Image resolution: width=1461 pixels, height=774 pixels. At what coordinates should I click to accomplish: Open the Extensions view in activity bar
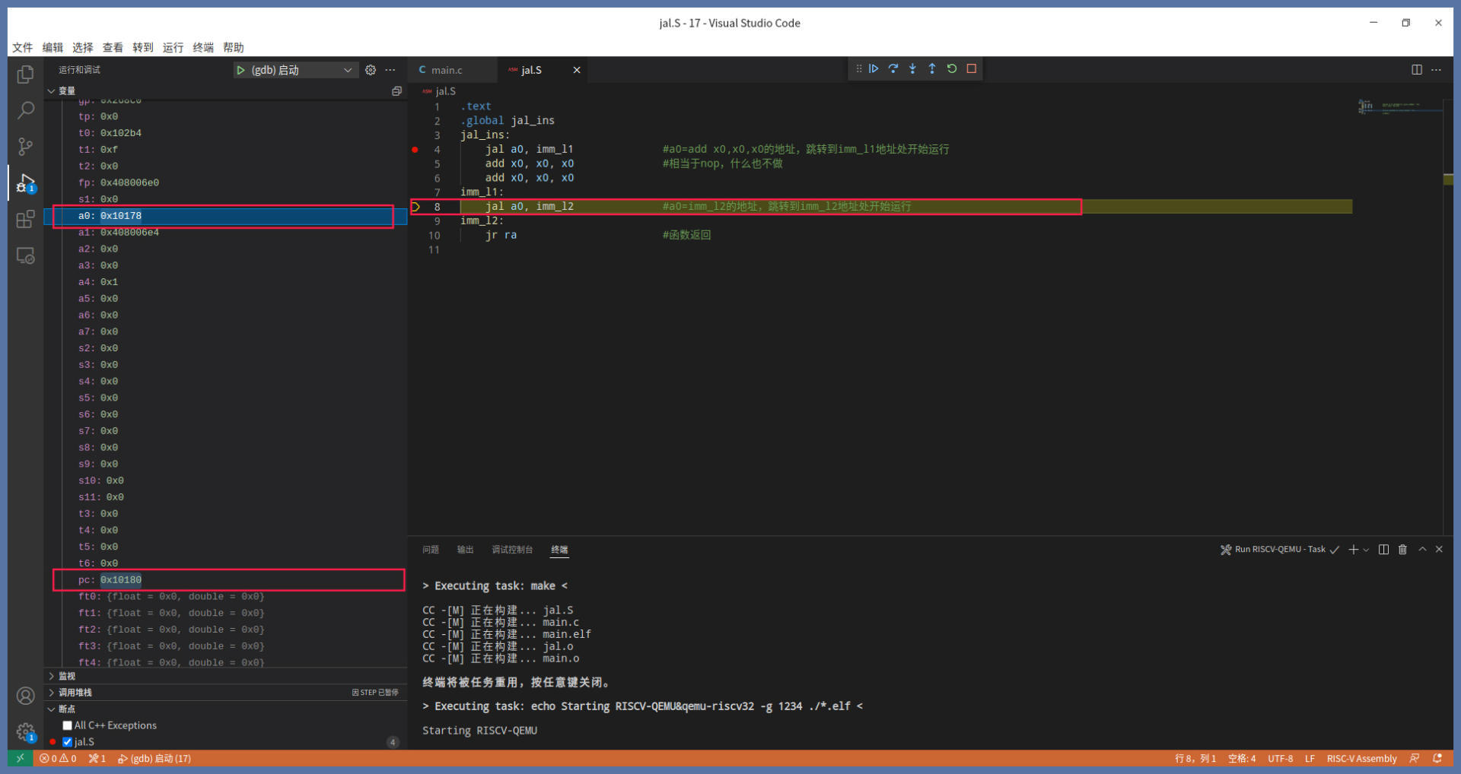point(25,220)
